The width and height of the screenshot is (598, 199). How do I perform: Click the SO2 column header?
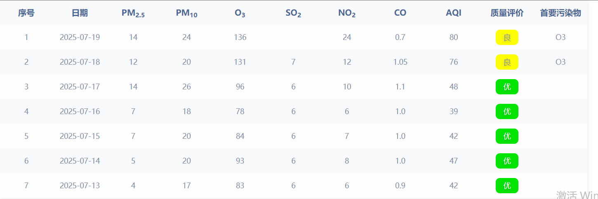(x=293, y=13)
